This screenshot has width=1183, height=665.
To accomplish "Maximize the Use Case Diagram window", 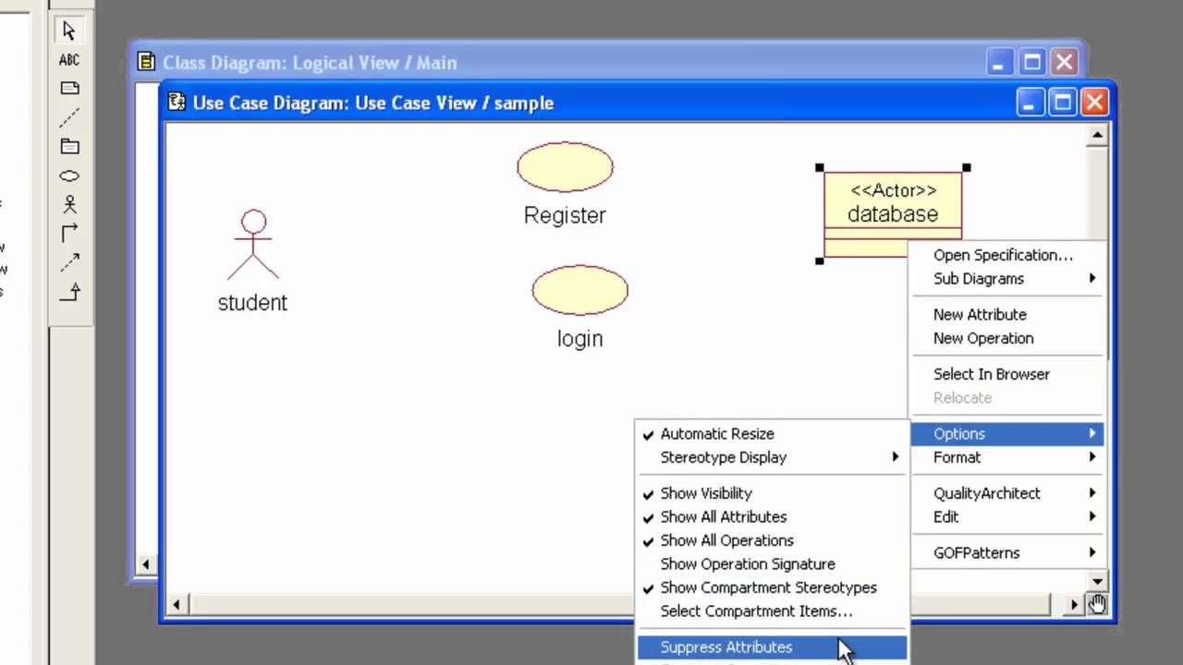I will coord(1063,103).
